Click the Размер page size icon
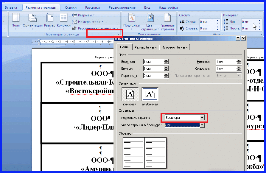This screenshot has width=266, height=173. [x=49, y=18]
